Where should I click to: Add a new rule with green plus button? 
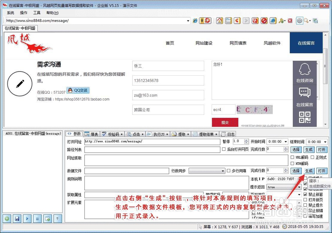[x=7, y=219]
